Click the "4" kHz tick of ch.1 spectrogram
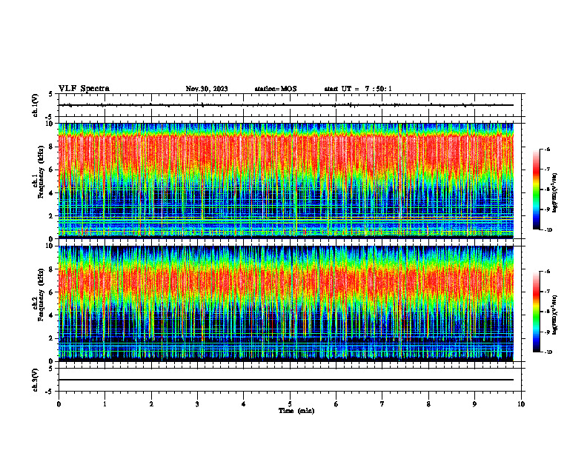The image size is (587, 453). [x=53, y=193]
